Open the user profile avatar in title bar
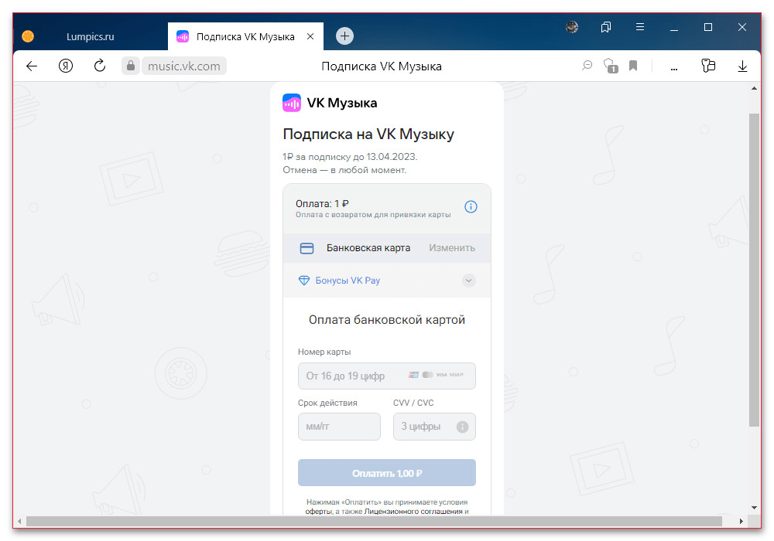 pos(572,27)
